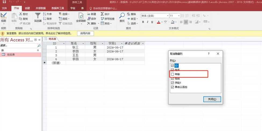Switch to the 创建 ribbon tab
This screenshot has height=131, width=262.
click(27, 8)
